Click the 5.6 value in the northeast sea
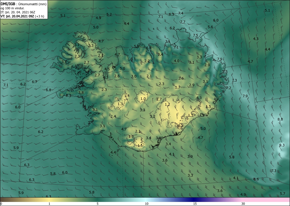This screenshot has width=290, height=206. click(x=210, y=27)
